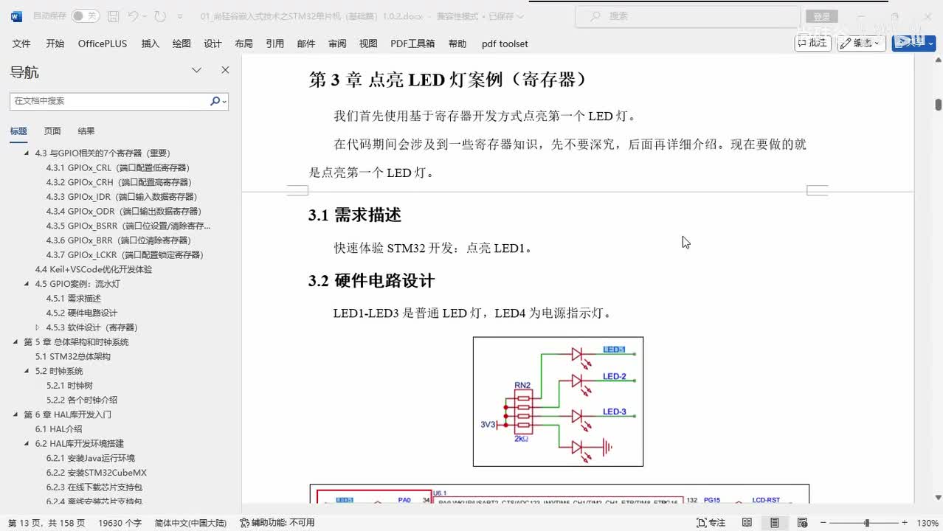The image size is (943, 531).
Task: Click the magnifier search icon in navigation pane
Action: tap(216, 101)
